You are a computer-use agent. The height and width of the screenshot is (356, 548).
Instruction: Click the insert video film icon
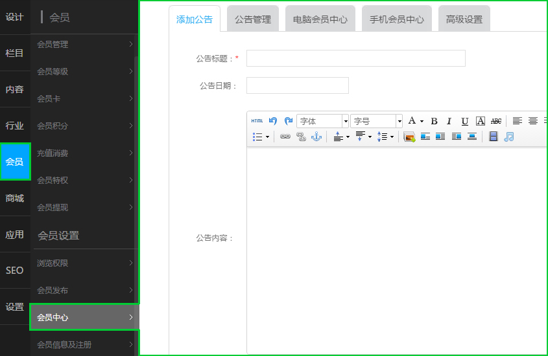click(x=494, y=137)
